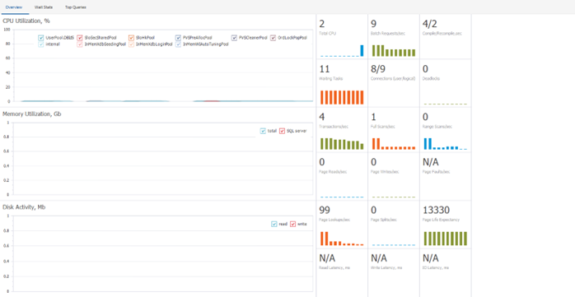Screen dimensions: 575x297
Task: Click the Transactions/sec green bar sparkline
Action: pyautogui.click(x=342, y=143)
